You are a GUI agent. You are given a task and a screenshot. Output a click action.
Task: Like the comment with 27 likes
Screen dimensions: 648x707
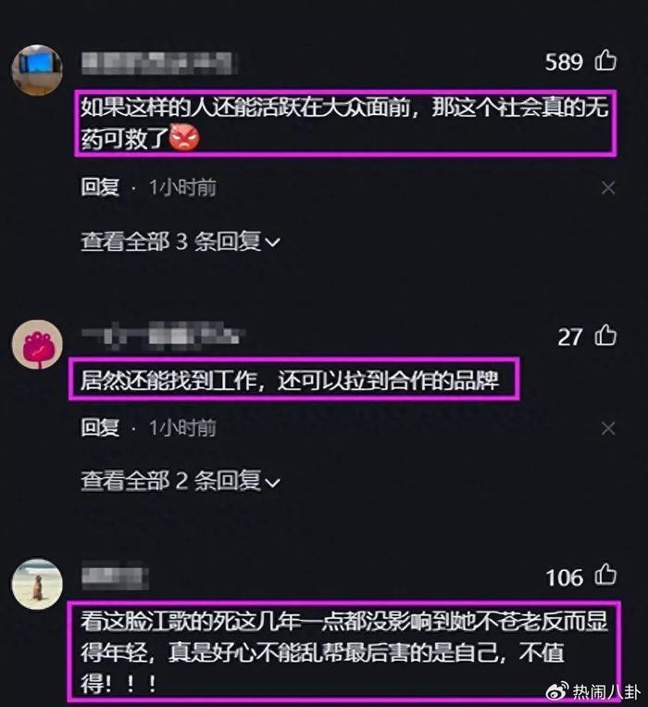pyautogui.click(x=605, y=336)
